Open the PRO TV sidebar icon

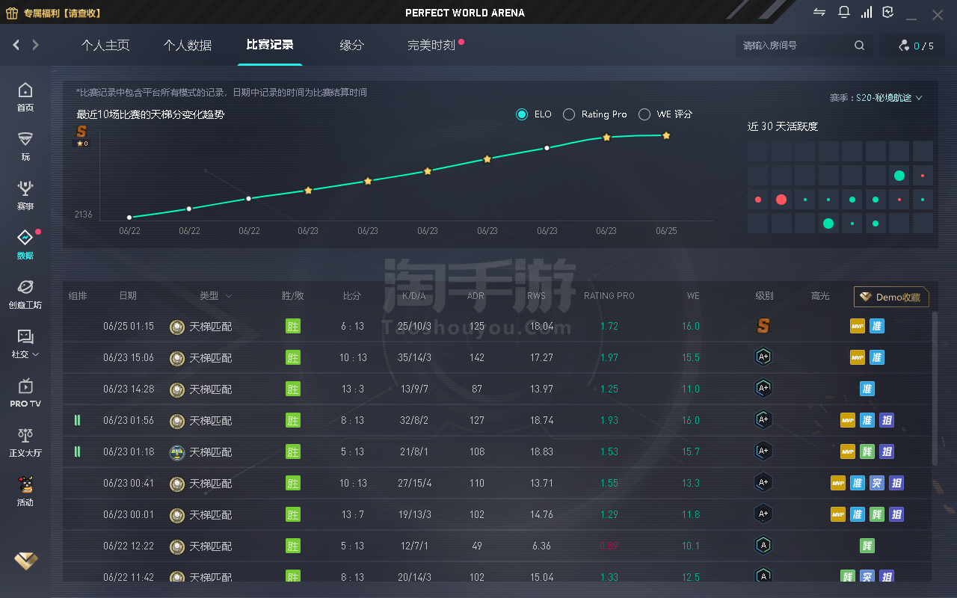tap(25, 386)
